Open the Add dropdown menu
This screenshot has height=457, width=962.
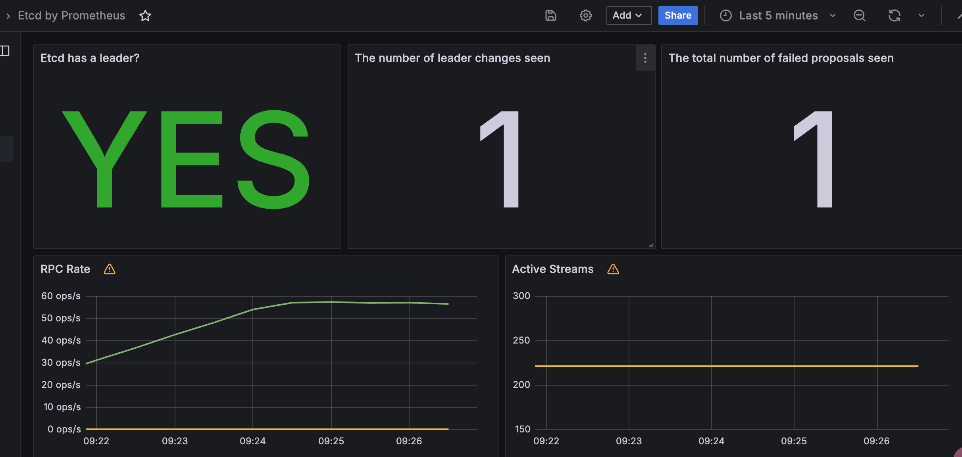pos(629,15)
